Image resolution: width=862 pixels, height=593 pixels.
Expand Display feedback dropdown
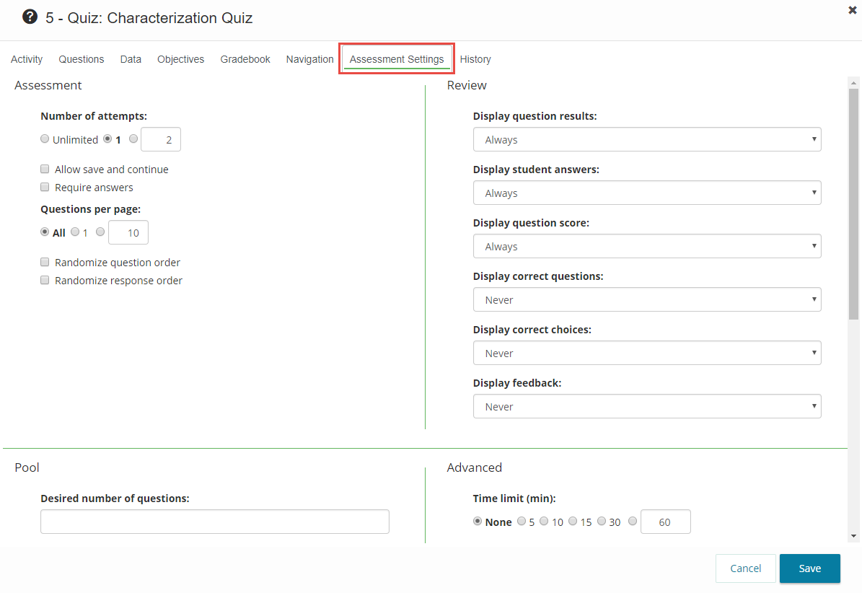pos(646,407)
